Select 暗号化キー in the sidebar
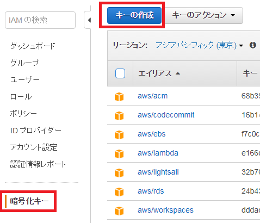 point(29,201)
